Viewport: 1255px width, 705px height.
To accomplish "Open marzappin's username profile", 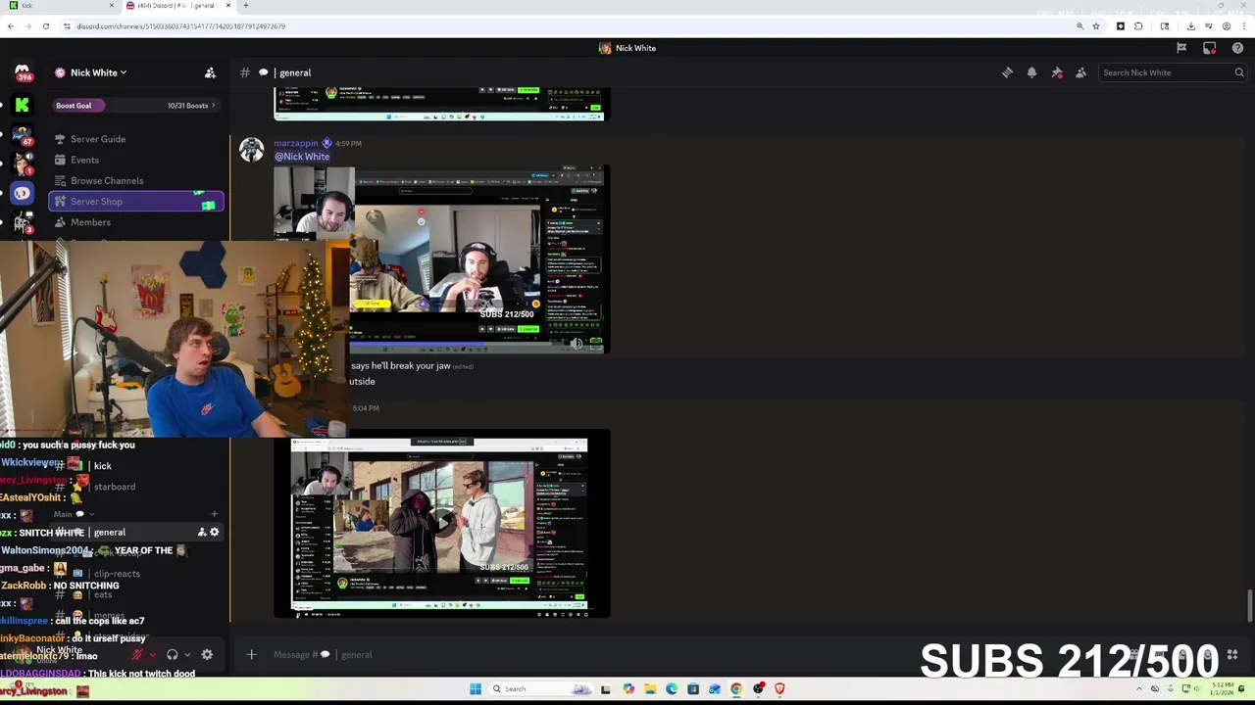I will tap(296, 143).
